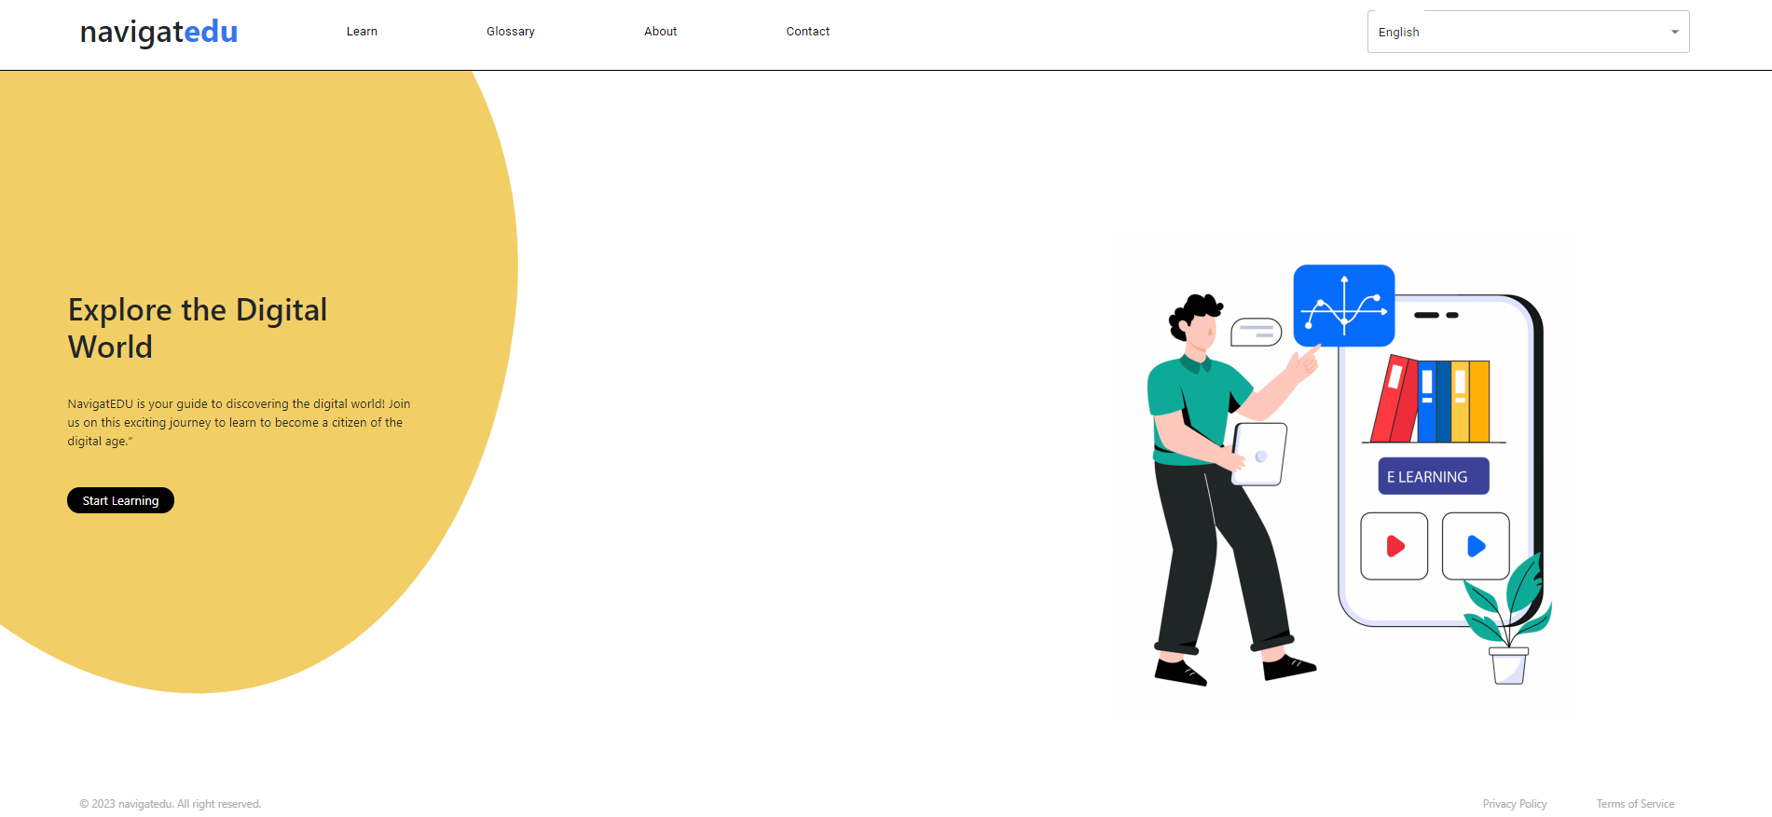Go to the About page
1772x817 pixels.
point(661,32)
